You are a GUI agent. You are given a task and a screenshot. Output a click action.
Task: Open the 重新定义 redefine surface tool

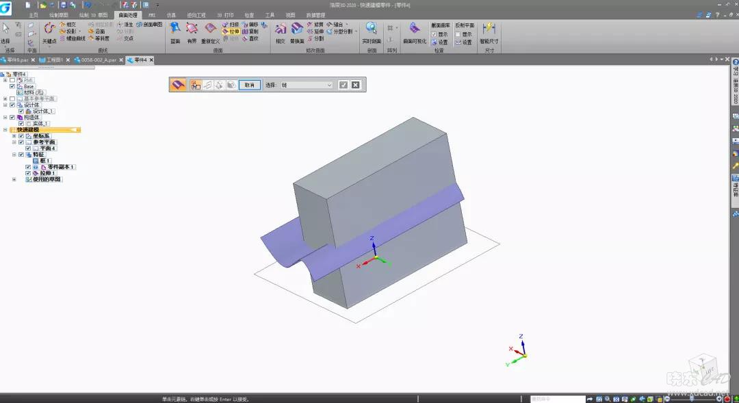tap(211, 31)
